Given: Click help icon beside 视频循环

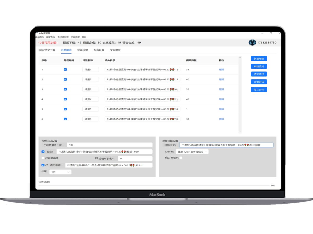Looking at the screenshot, I should [47, 158].
